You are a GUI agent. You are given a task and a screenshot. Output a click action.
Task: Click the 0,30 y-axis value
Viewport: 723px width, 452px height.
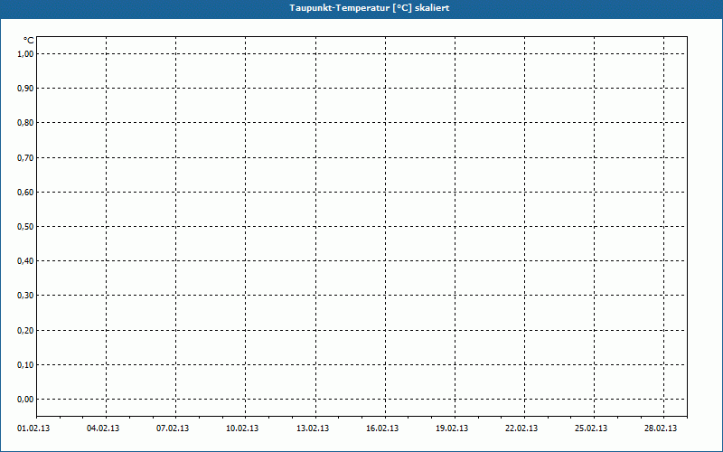coord(25,296)
